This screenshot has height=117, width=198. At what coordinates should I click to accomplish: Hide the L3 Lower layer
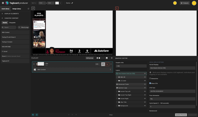tap(145, 81)
